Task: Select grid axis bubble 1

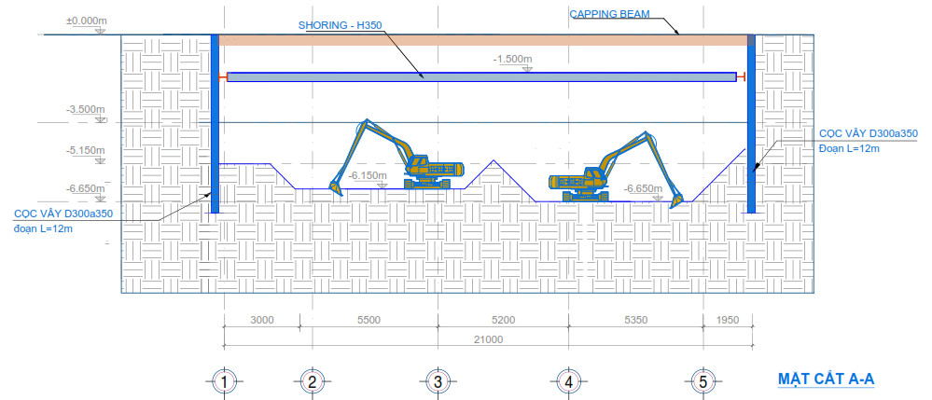Action: [x=224, y=380]
